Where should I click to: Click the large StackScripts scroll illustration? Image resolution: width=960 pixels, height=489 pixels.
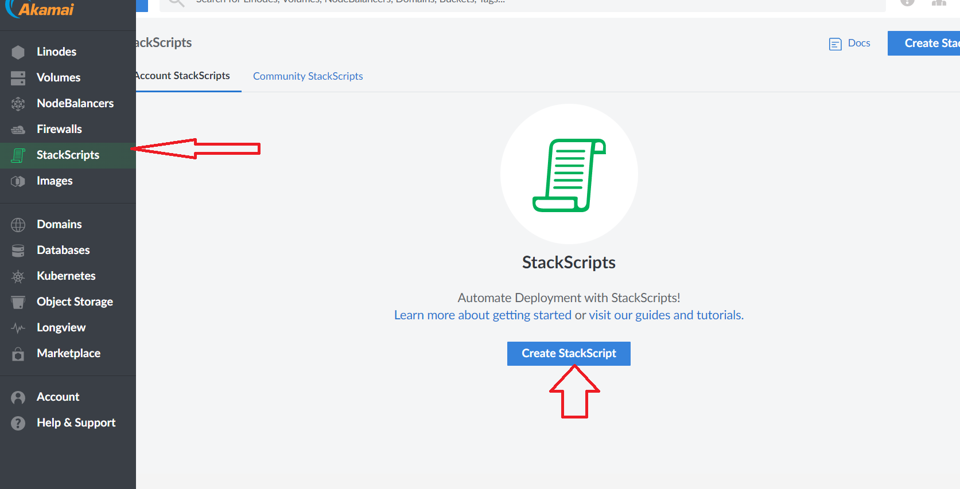click(569, 175)
